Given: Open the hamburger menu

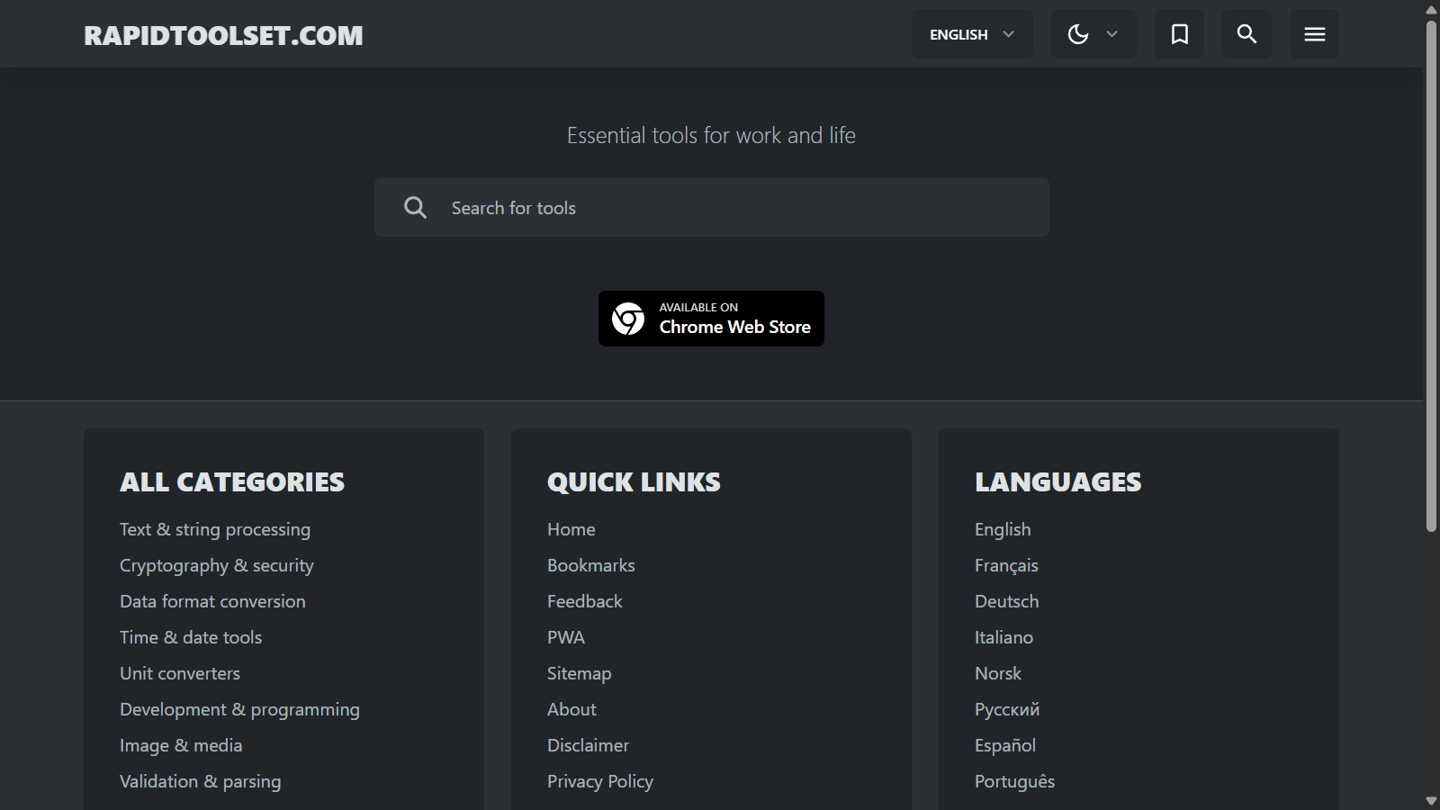Looking at the screenshot, I should (x=1314, y=33).
